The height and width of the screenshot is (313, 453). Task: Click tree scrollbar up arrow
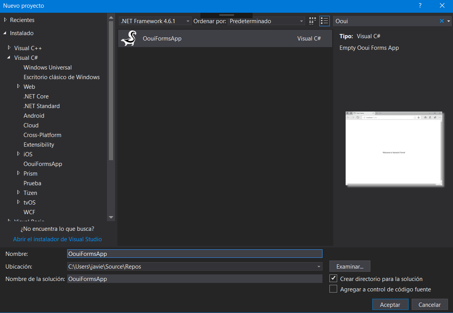coord(111,18)
